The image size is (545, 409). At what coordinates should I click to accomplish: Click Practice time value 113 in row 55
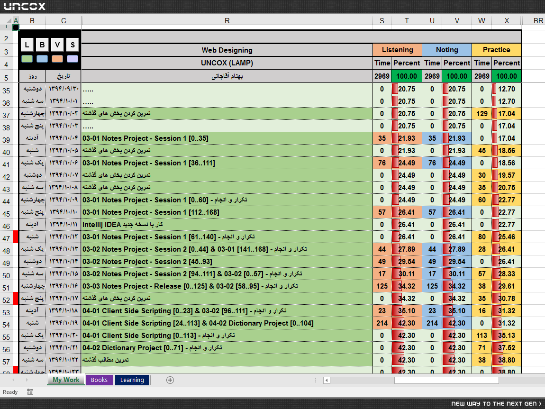click(x=482, y=336)
